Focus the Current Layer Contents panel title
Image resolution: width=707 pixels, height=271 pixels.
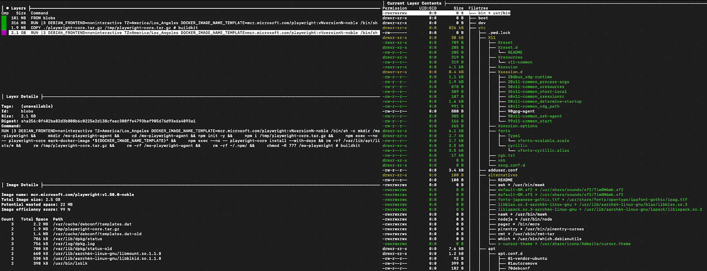[x=414, y=4]
